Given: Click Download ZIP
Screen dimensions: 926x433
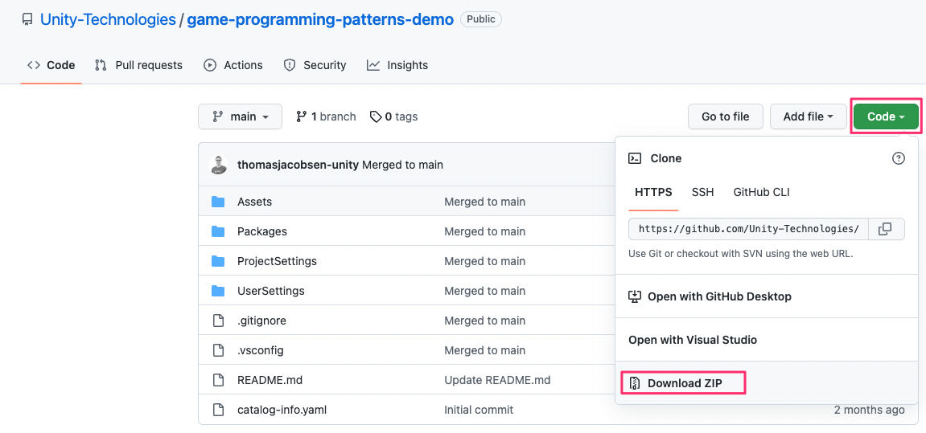Looking at the screenshot, I should pyautogui.click(x=684, y=383).
